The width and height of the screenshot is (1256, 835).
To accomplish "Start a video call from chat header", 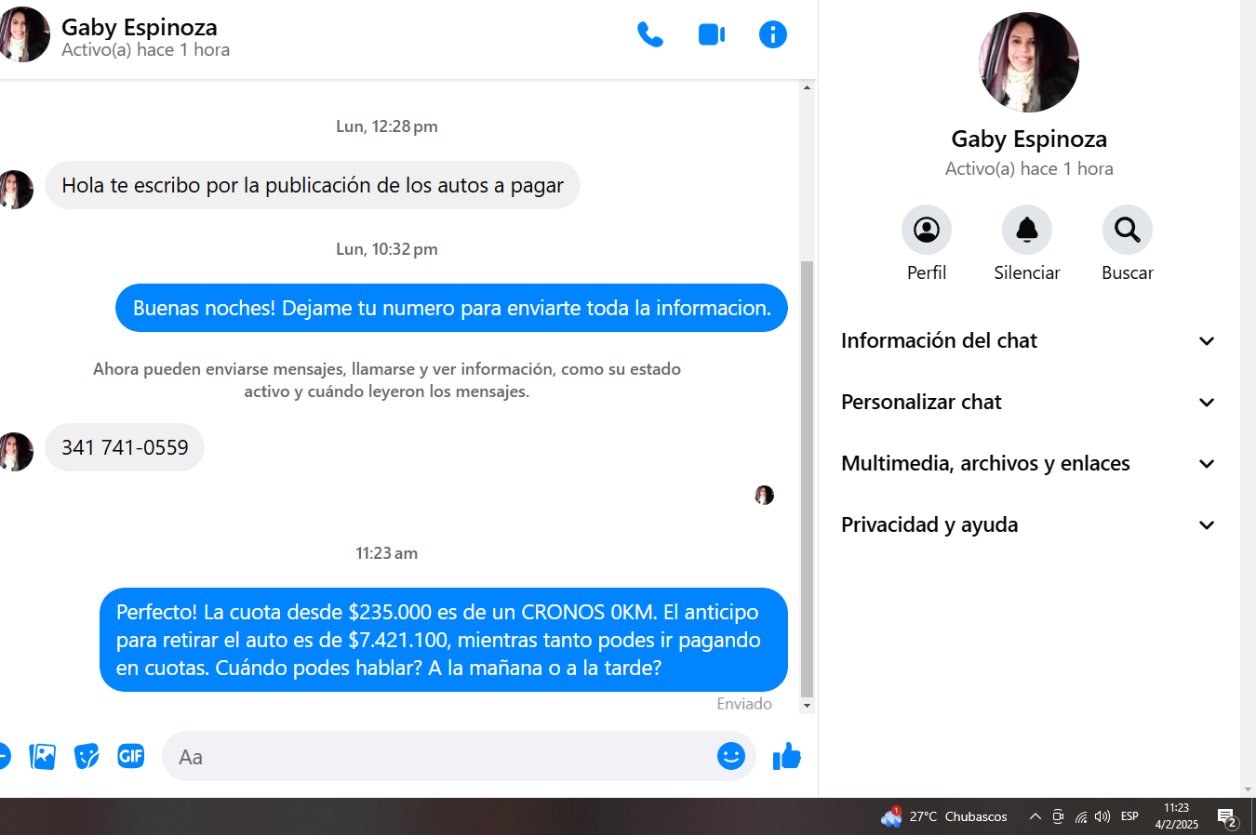I will coord(712,35).
